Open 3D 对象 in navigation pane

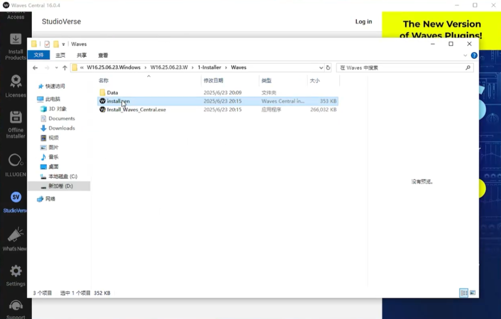[x=58, y=109]
